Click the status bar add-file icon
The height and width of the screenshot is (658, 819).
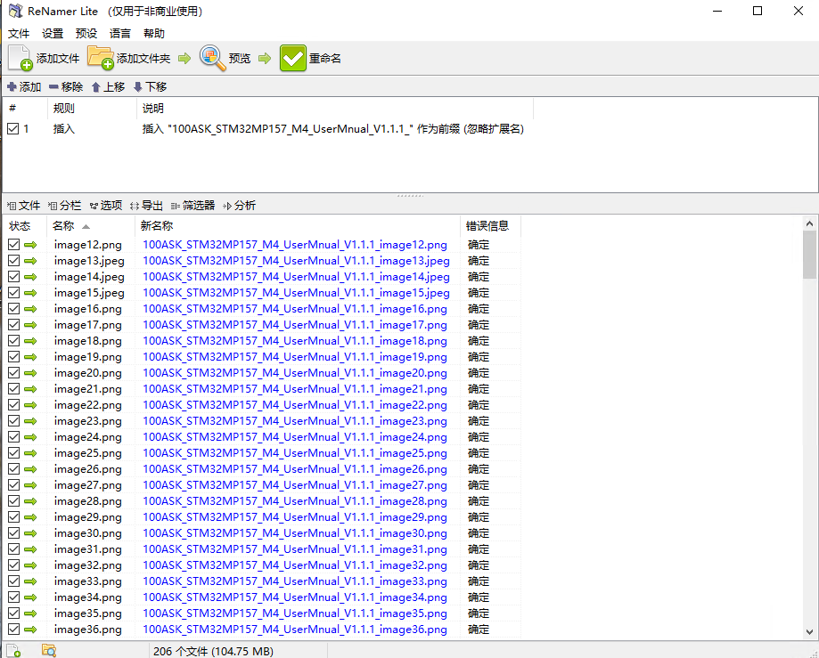14,651
